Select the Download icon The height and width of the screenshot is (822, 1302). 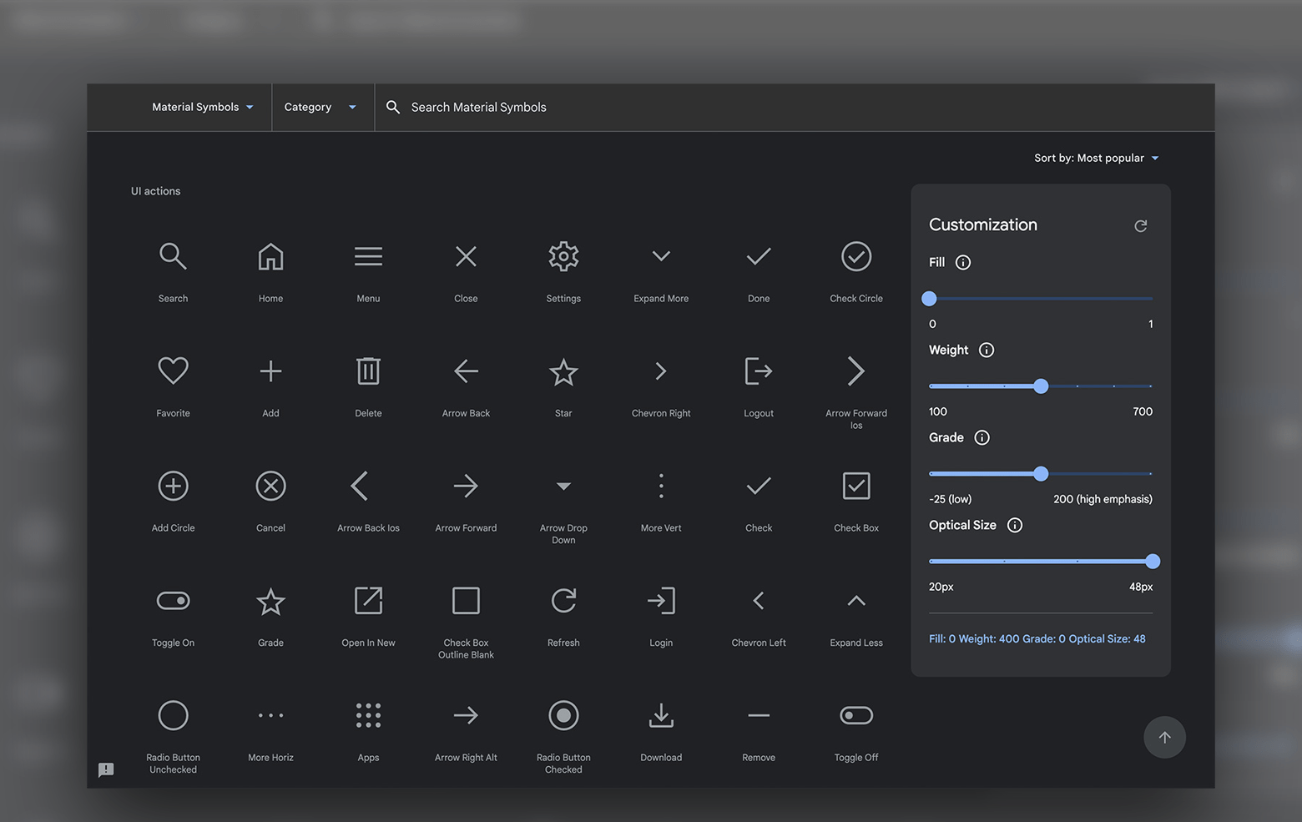coord(661,716)
